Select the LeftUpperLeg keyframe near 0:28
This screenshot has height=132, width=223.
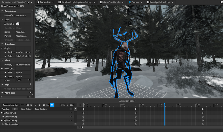[136, 113]
